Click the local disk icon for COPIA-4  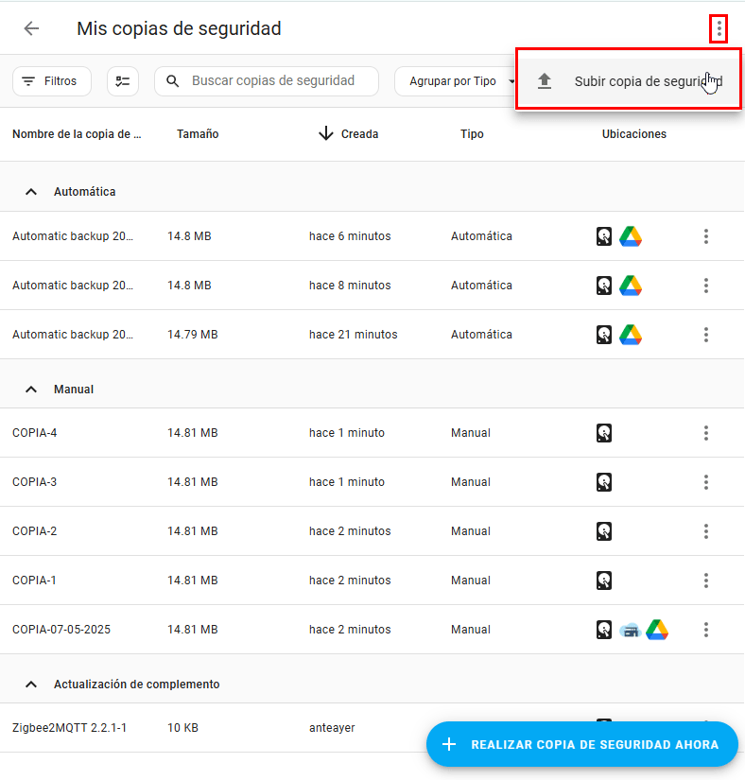pyautogui.click(x=604, y=433)
